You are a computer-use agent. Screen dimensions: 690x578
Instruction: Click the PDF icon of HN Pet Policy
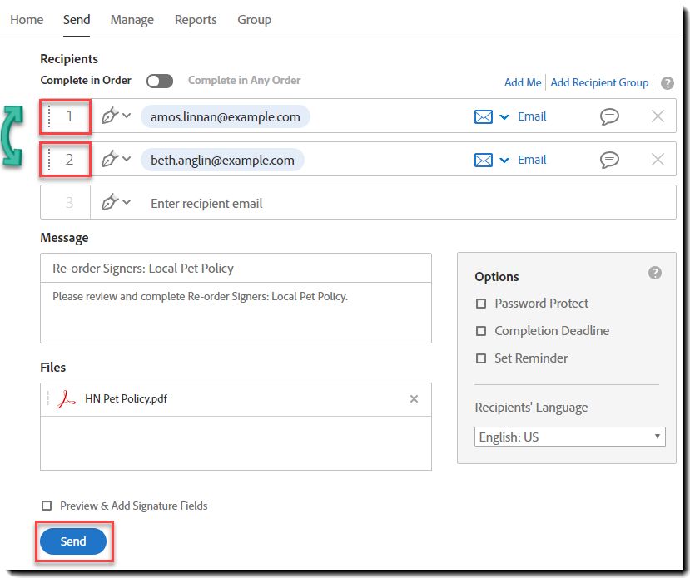coord(66,399)
